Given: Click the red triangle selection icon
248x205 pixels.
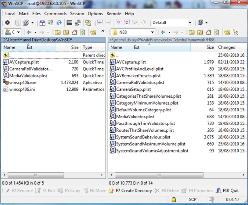Looking at the screenshot, I should pyautogui.click(x=118, y=23).
